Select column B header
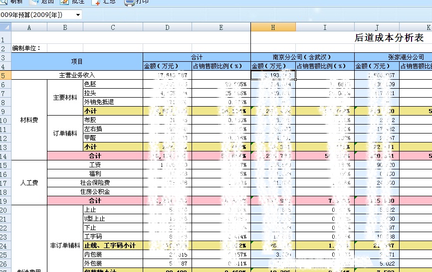The width and height of the screenshot is (432, 272). [x=65, y=27]
